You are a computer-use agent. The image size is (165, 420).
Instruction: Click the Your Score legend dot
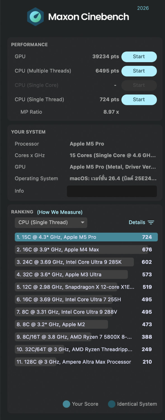pos(66,404)
